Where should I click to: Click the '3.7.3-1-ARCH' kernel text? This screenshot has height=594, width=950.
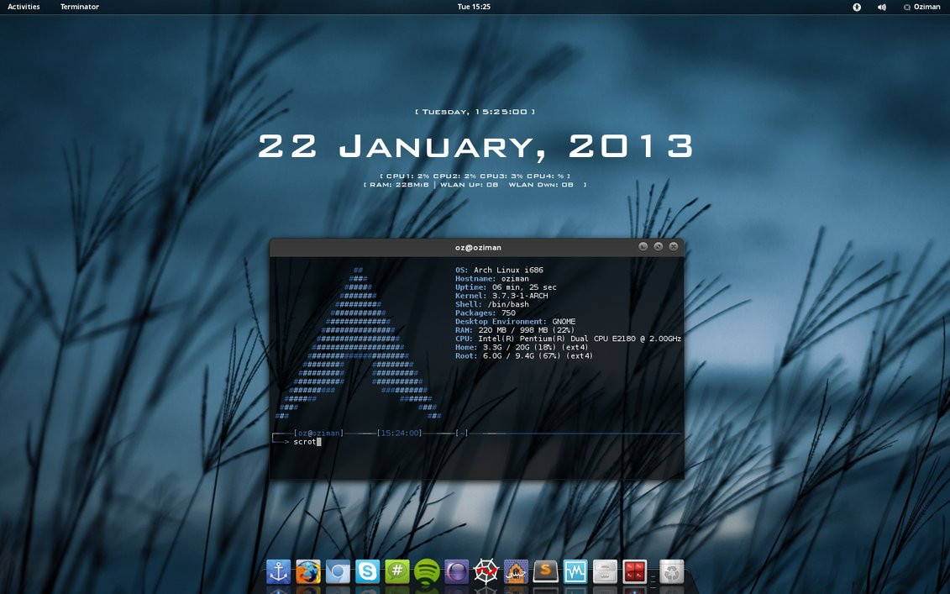click(x=519, y=296)
